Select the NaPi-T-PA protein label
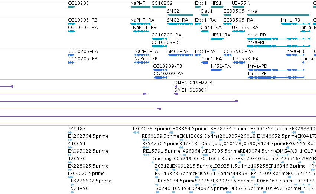316x194 pixels. 146,51
